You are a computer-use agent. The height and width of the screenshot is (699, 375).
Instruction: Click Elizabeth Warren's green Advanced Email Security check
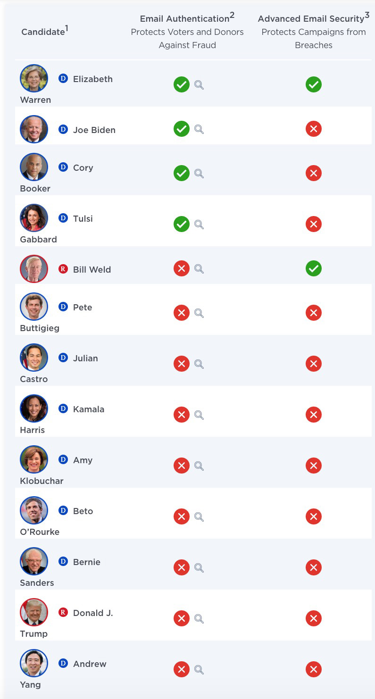point(314,84)
